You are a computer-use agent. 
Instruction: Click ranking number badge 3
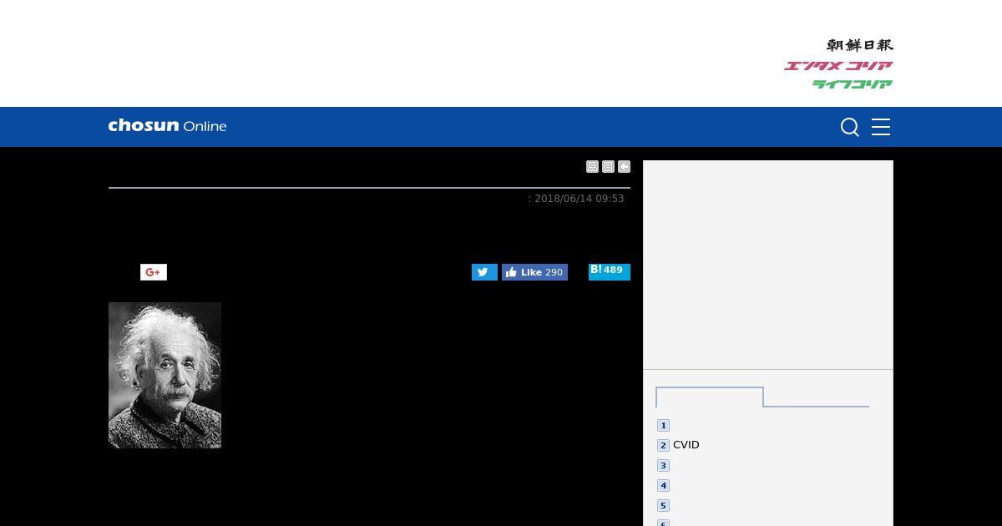(x=663, y=465)
